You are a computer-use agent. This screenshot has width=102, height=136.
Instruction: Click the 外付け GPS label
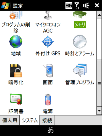pyautogui.click(x=48, y=54)
